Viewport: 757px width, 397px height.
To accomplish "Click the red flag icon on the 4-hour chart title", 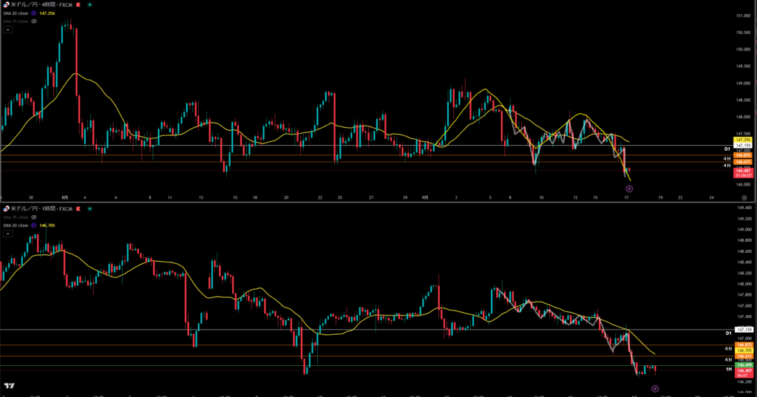I will (x=78, y=4).
